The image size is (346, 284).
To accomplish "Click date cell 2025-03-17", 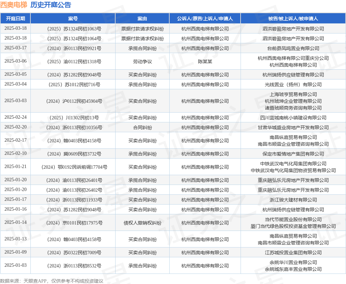I will click(x=16, y=48).
